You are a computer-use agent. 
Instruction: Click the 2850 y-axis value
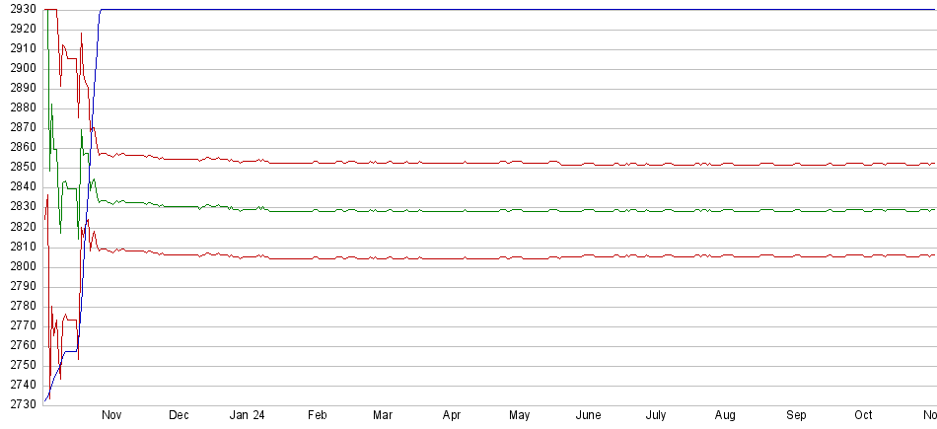tap(21, 168)
